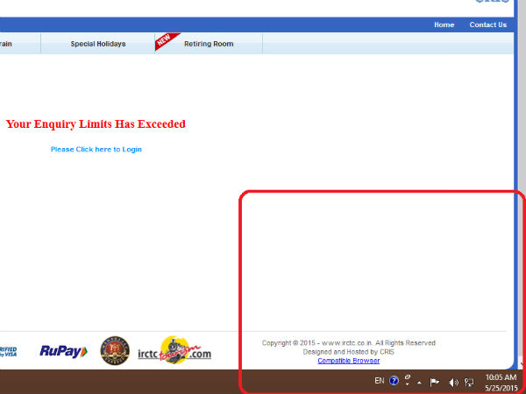Go to the Home page

coord(444,25)
